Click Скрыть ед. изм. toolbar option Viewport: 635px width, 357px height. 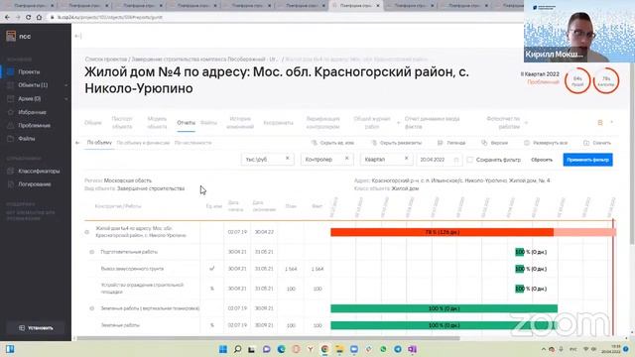332,143
